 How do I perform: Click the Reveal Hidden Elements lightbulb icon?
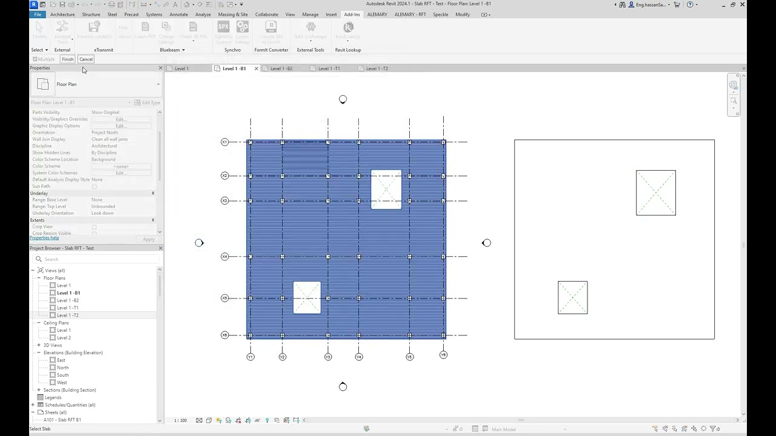click(x=267, y=420)
